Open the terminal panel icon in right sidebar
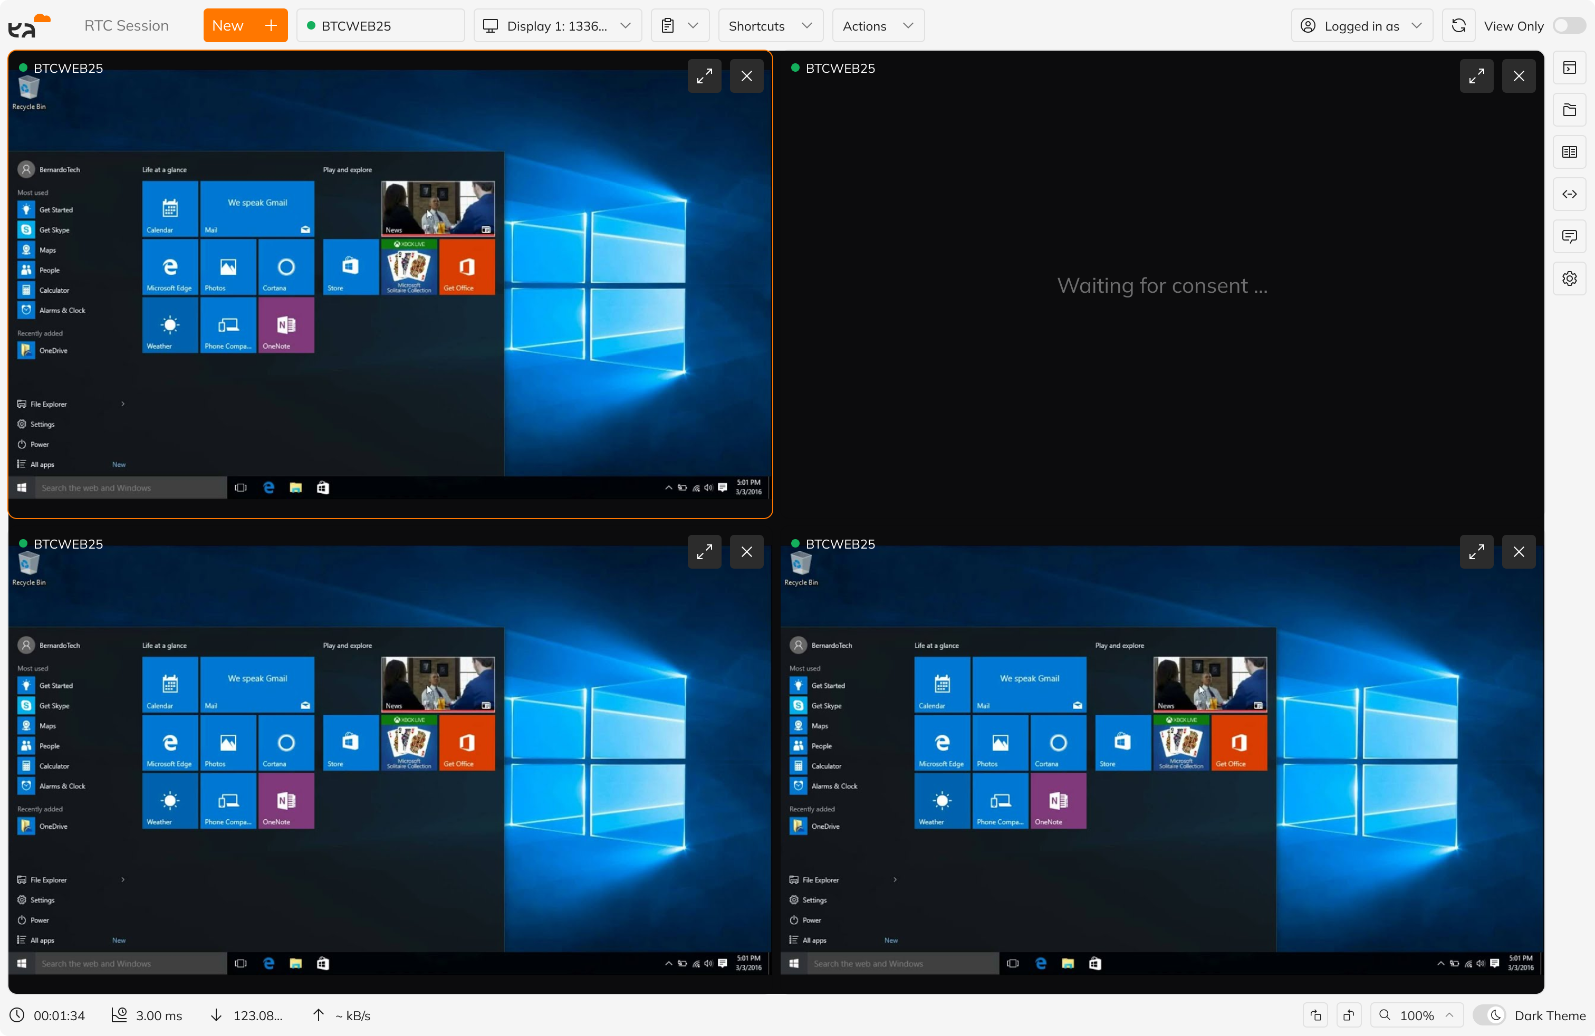Screen dimensions: 1595x1036 point(1570,68)
